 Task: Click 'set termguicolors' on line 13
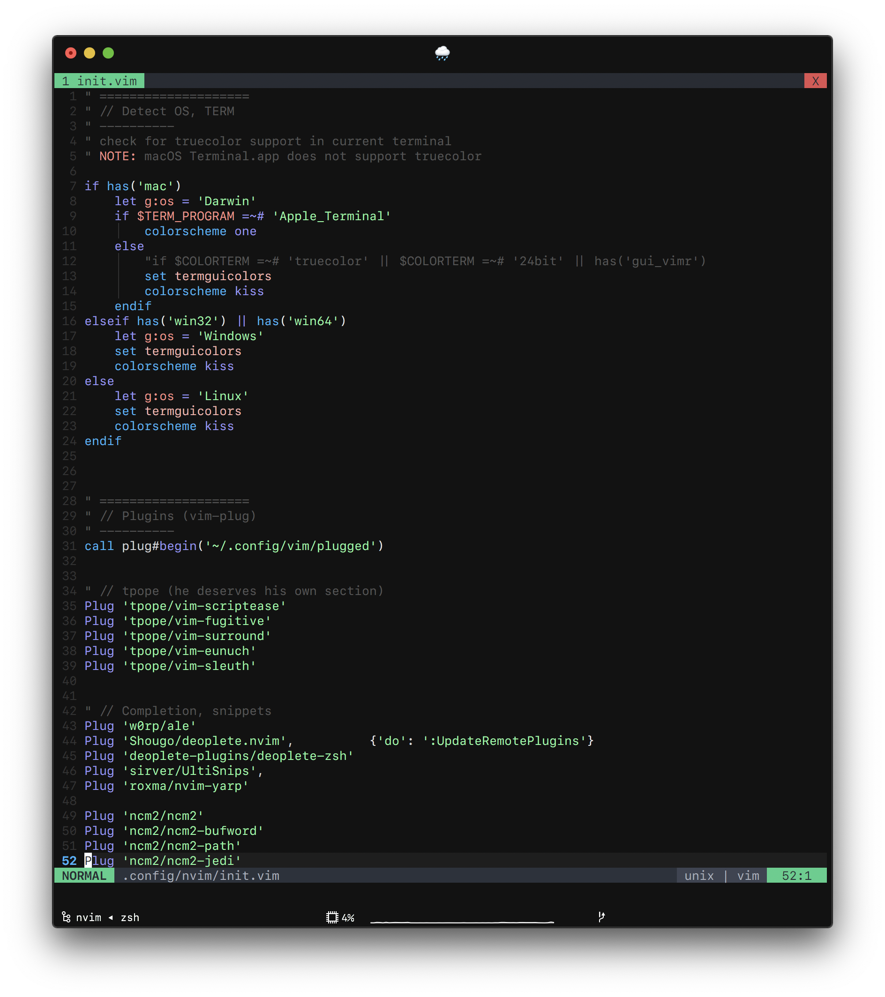click(x=208, y=276)
